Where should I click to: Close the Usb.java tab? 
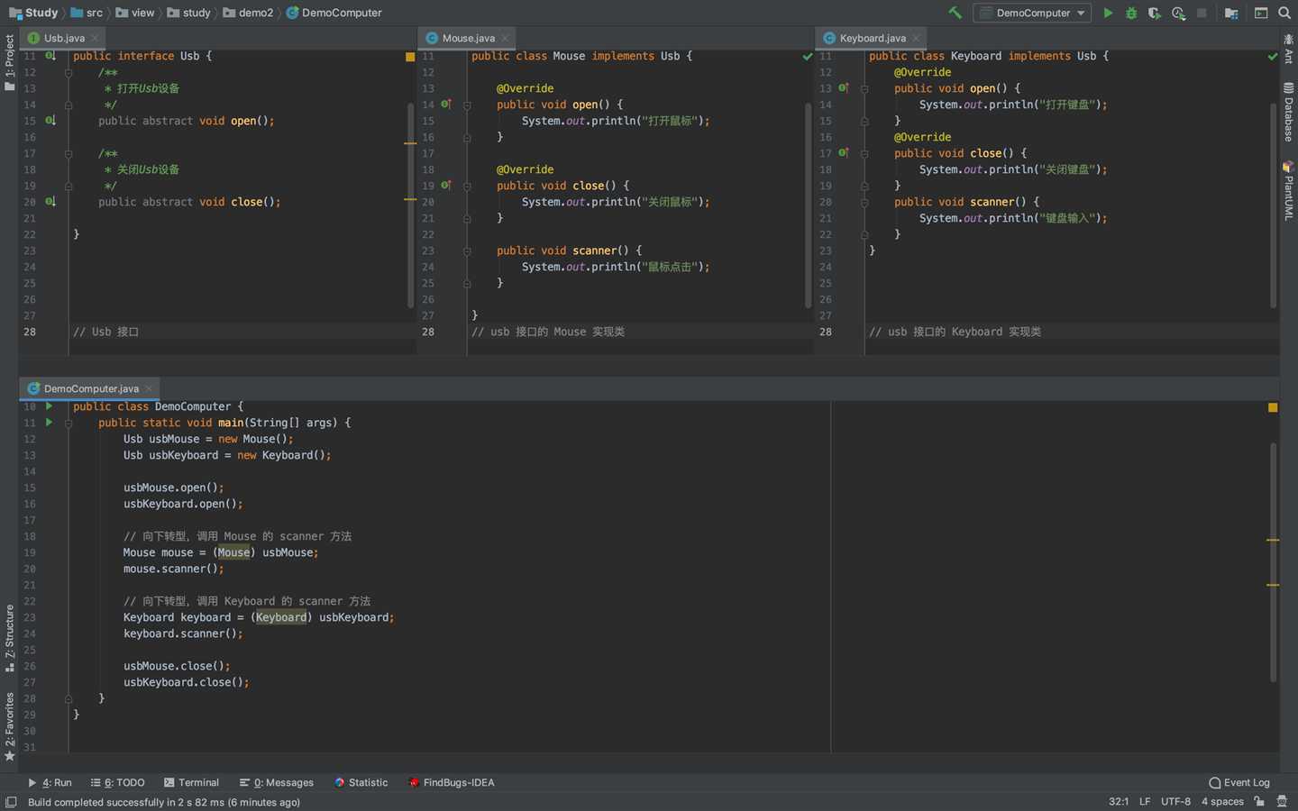[x=95, y=38]
